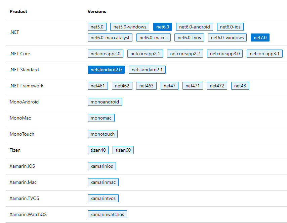Select the MonoTouch row label
The width and height of the screenshot is (287, 223).
pyautogui.click(x=22, y=134)
